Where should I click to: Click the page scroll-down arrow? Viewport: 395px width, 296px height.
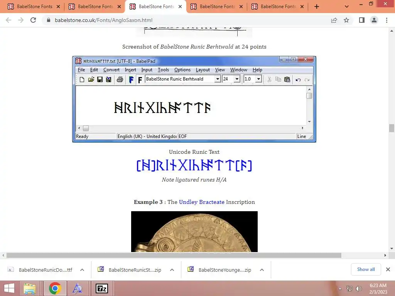392,249
